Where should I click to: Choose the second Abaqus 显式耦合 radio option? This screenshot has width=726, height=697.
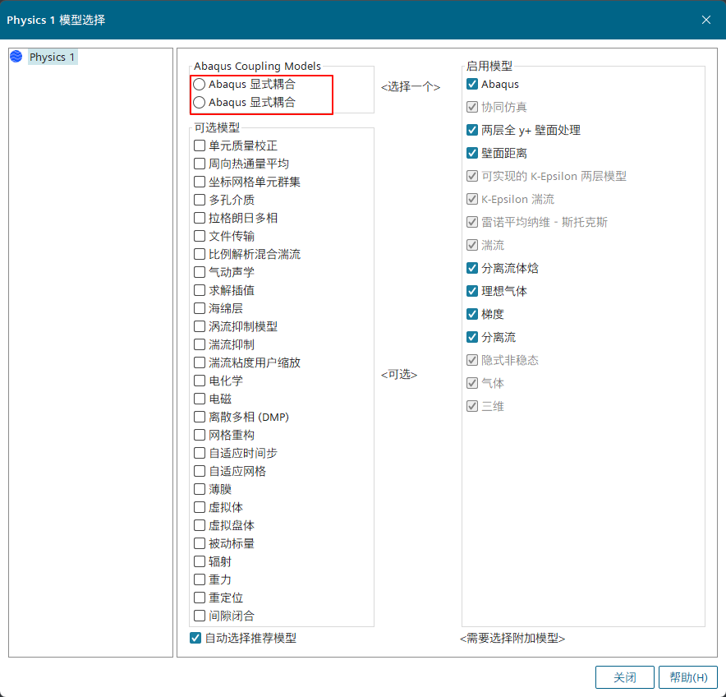pyautogui.click(x=200, y=103)
